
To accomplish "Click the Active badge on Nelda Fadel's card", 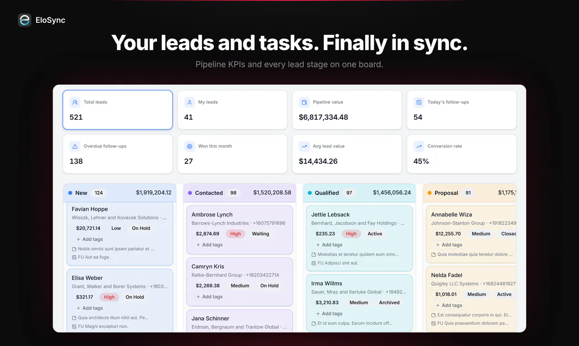I will click(x=504, y=295).
